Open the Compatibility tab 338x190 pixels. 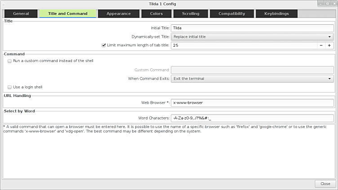[x=231, y=13]
